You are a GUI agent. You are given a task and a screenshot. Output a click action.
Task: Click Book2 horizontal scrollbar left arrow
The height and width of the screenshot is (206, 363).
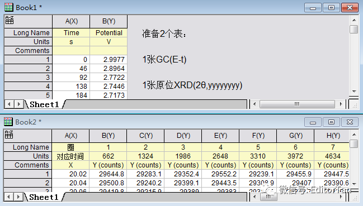point(254,197)
